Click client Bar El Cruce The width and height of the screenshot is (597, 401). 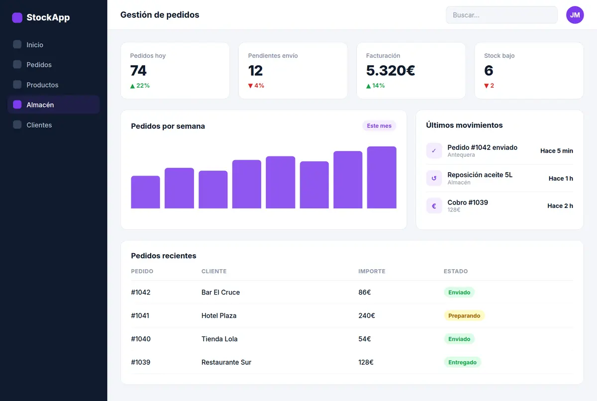[x=220, y=292]
